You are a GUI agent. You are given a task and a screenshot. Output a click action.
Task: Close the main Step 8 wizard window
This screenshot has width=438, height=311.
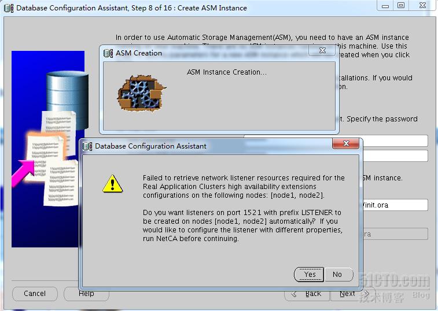[x=422, y=5]
